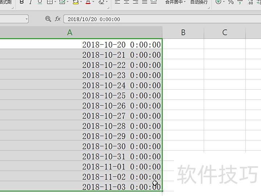Open 合并居中 dropdown arrow
The image size is (261, 196).
pos(185,2)
